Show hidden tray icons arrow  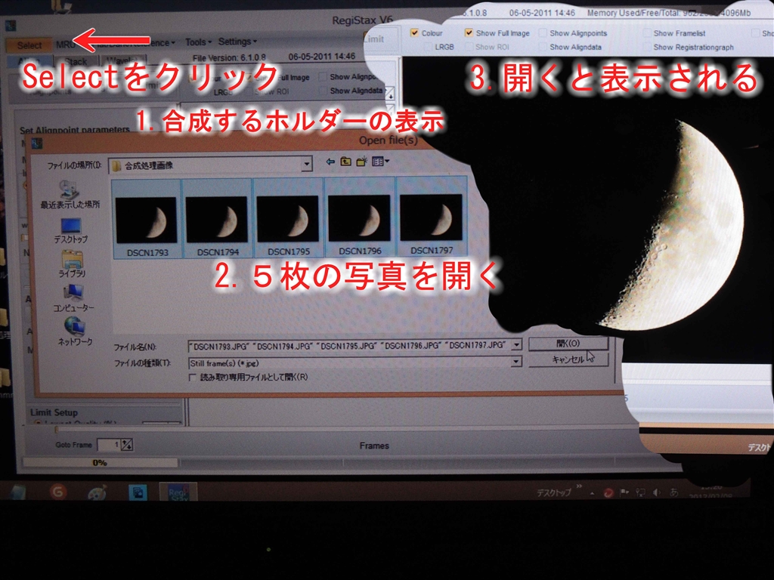[x=592, y=493]
